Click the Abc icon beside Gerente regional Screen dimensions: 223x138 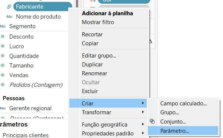click(x=3, y=108)
